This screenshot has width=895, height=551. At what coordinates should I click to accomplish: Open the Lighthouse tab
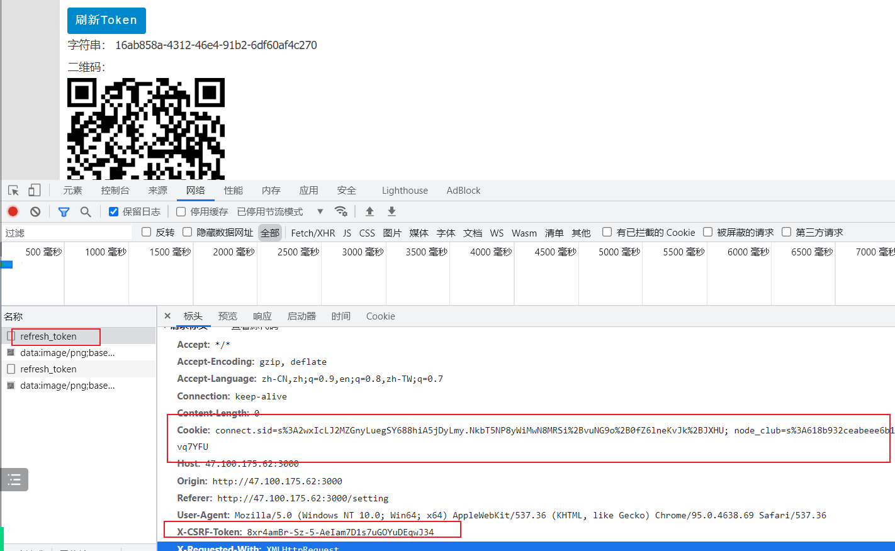click(x=405, y=191)
